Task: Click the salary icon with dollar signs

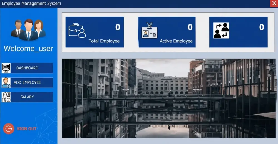Action: coord(6,97)
